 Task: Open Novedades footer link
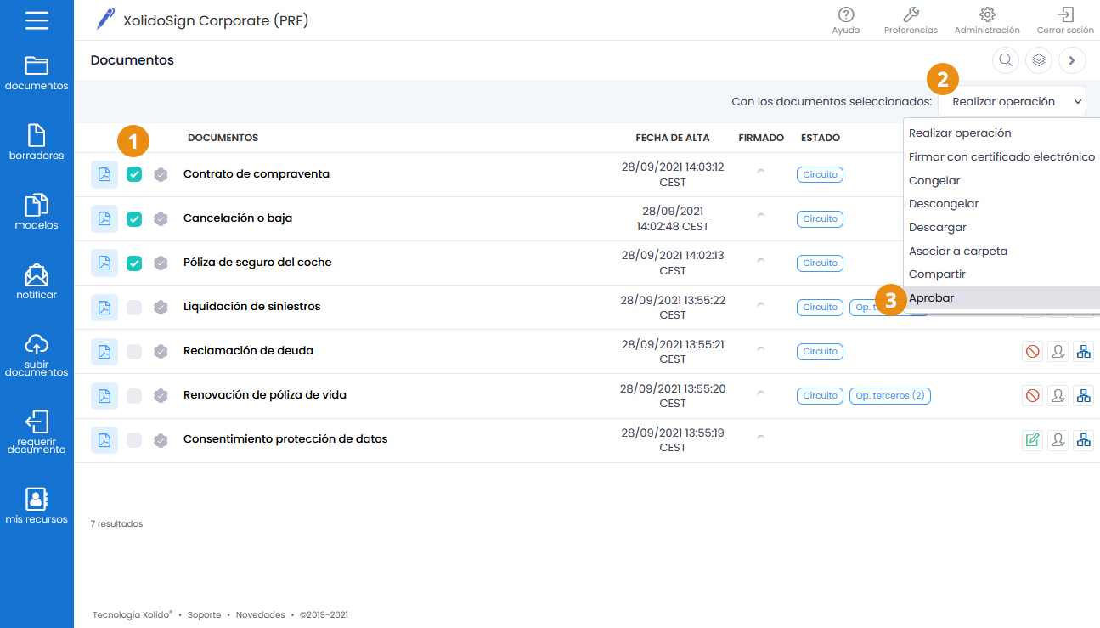coord(260,614)
